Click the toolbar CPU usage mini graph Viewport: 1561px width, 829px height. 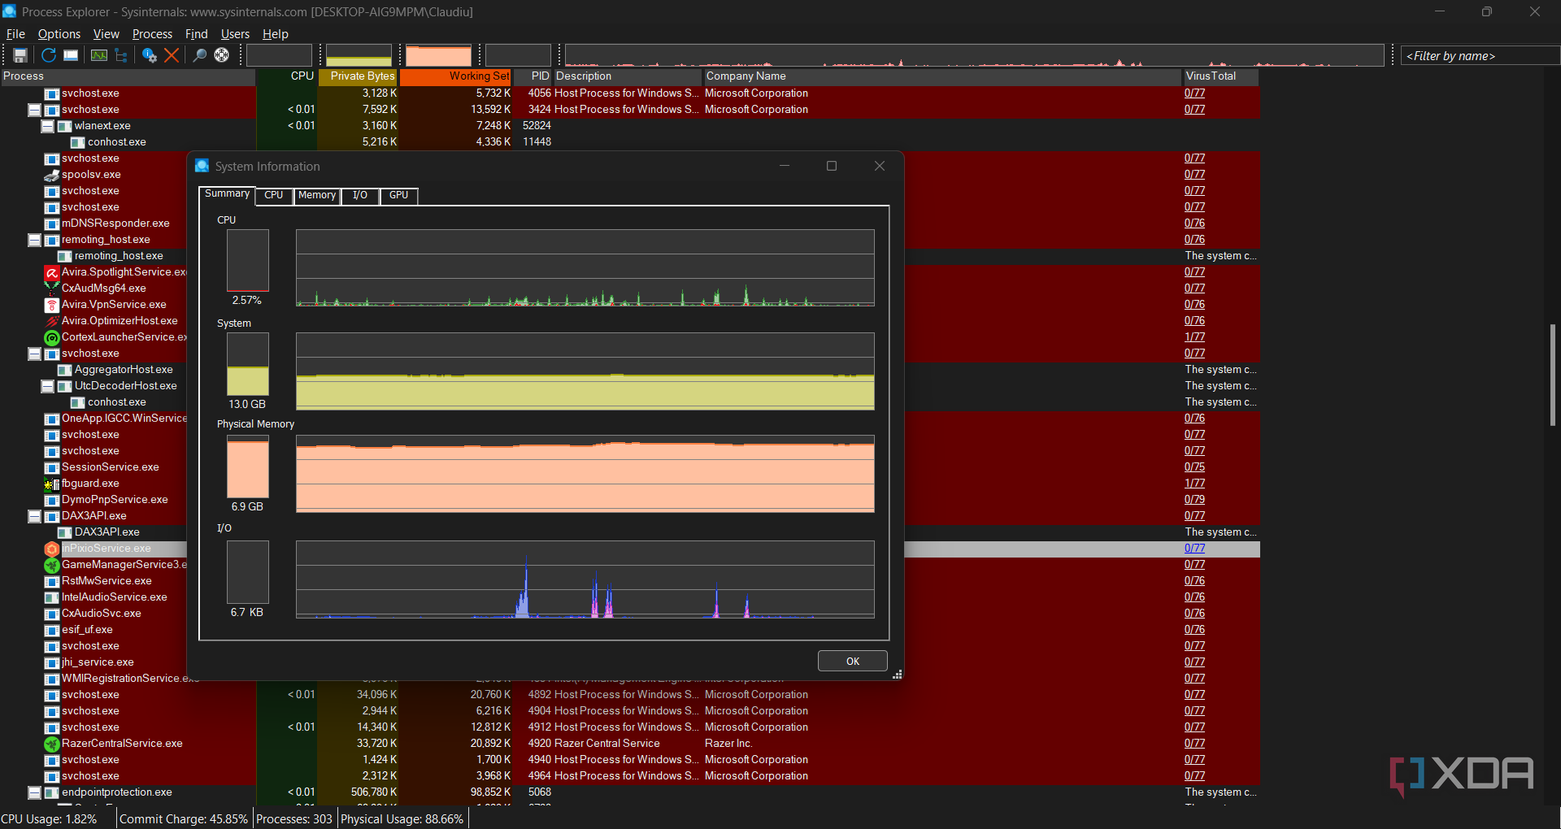[x=279, y=55]
